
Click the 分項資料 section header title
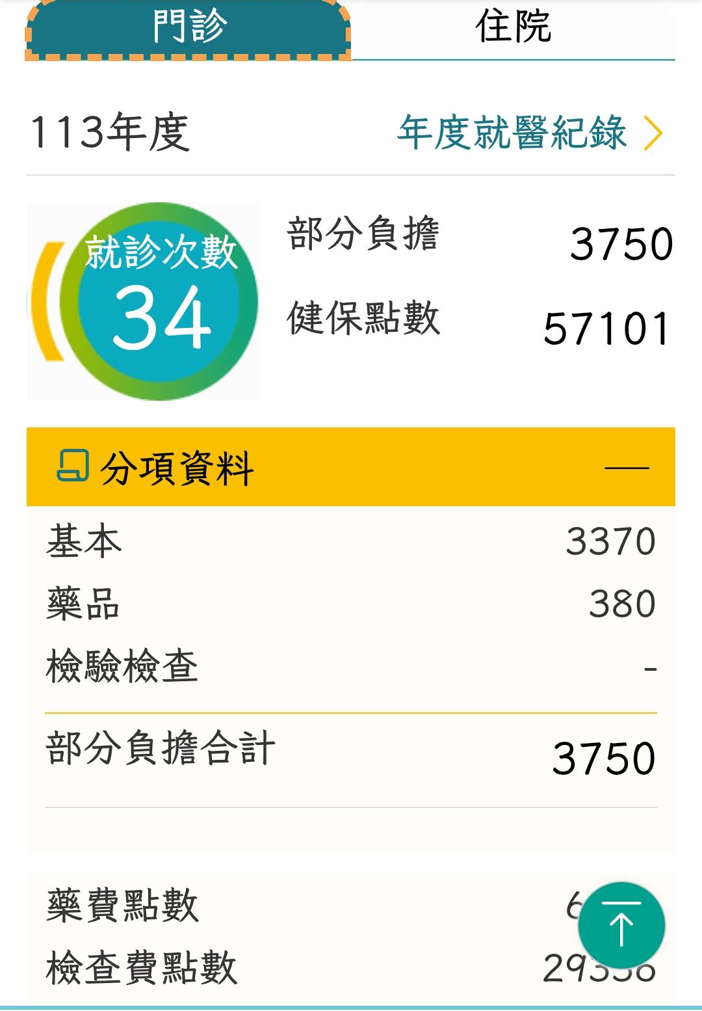pyautogui.click(x=177, y=468)
